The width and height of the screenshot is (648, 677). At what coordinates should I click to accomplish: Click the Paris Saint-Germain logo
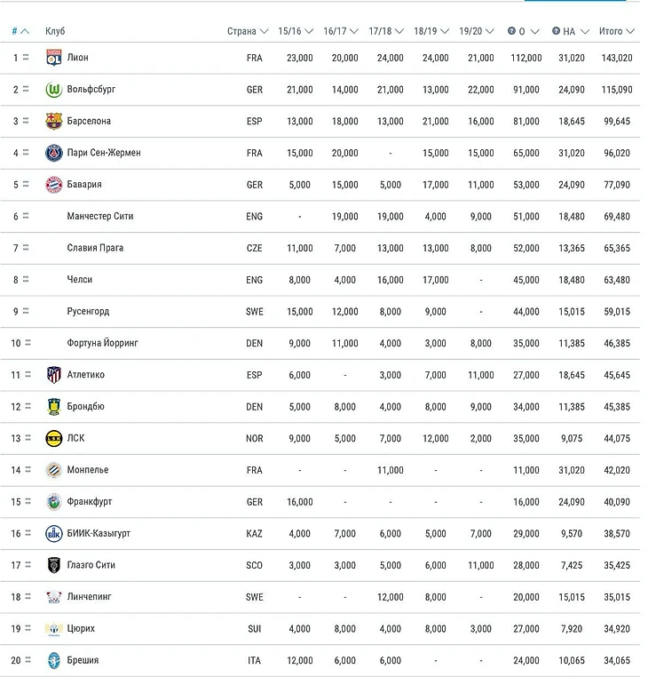(x=53, y=153)
